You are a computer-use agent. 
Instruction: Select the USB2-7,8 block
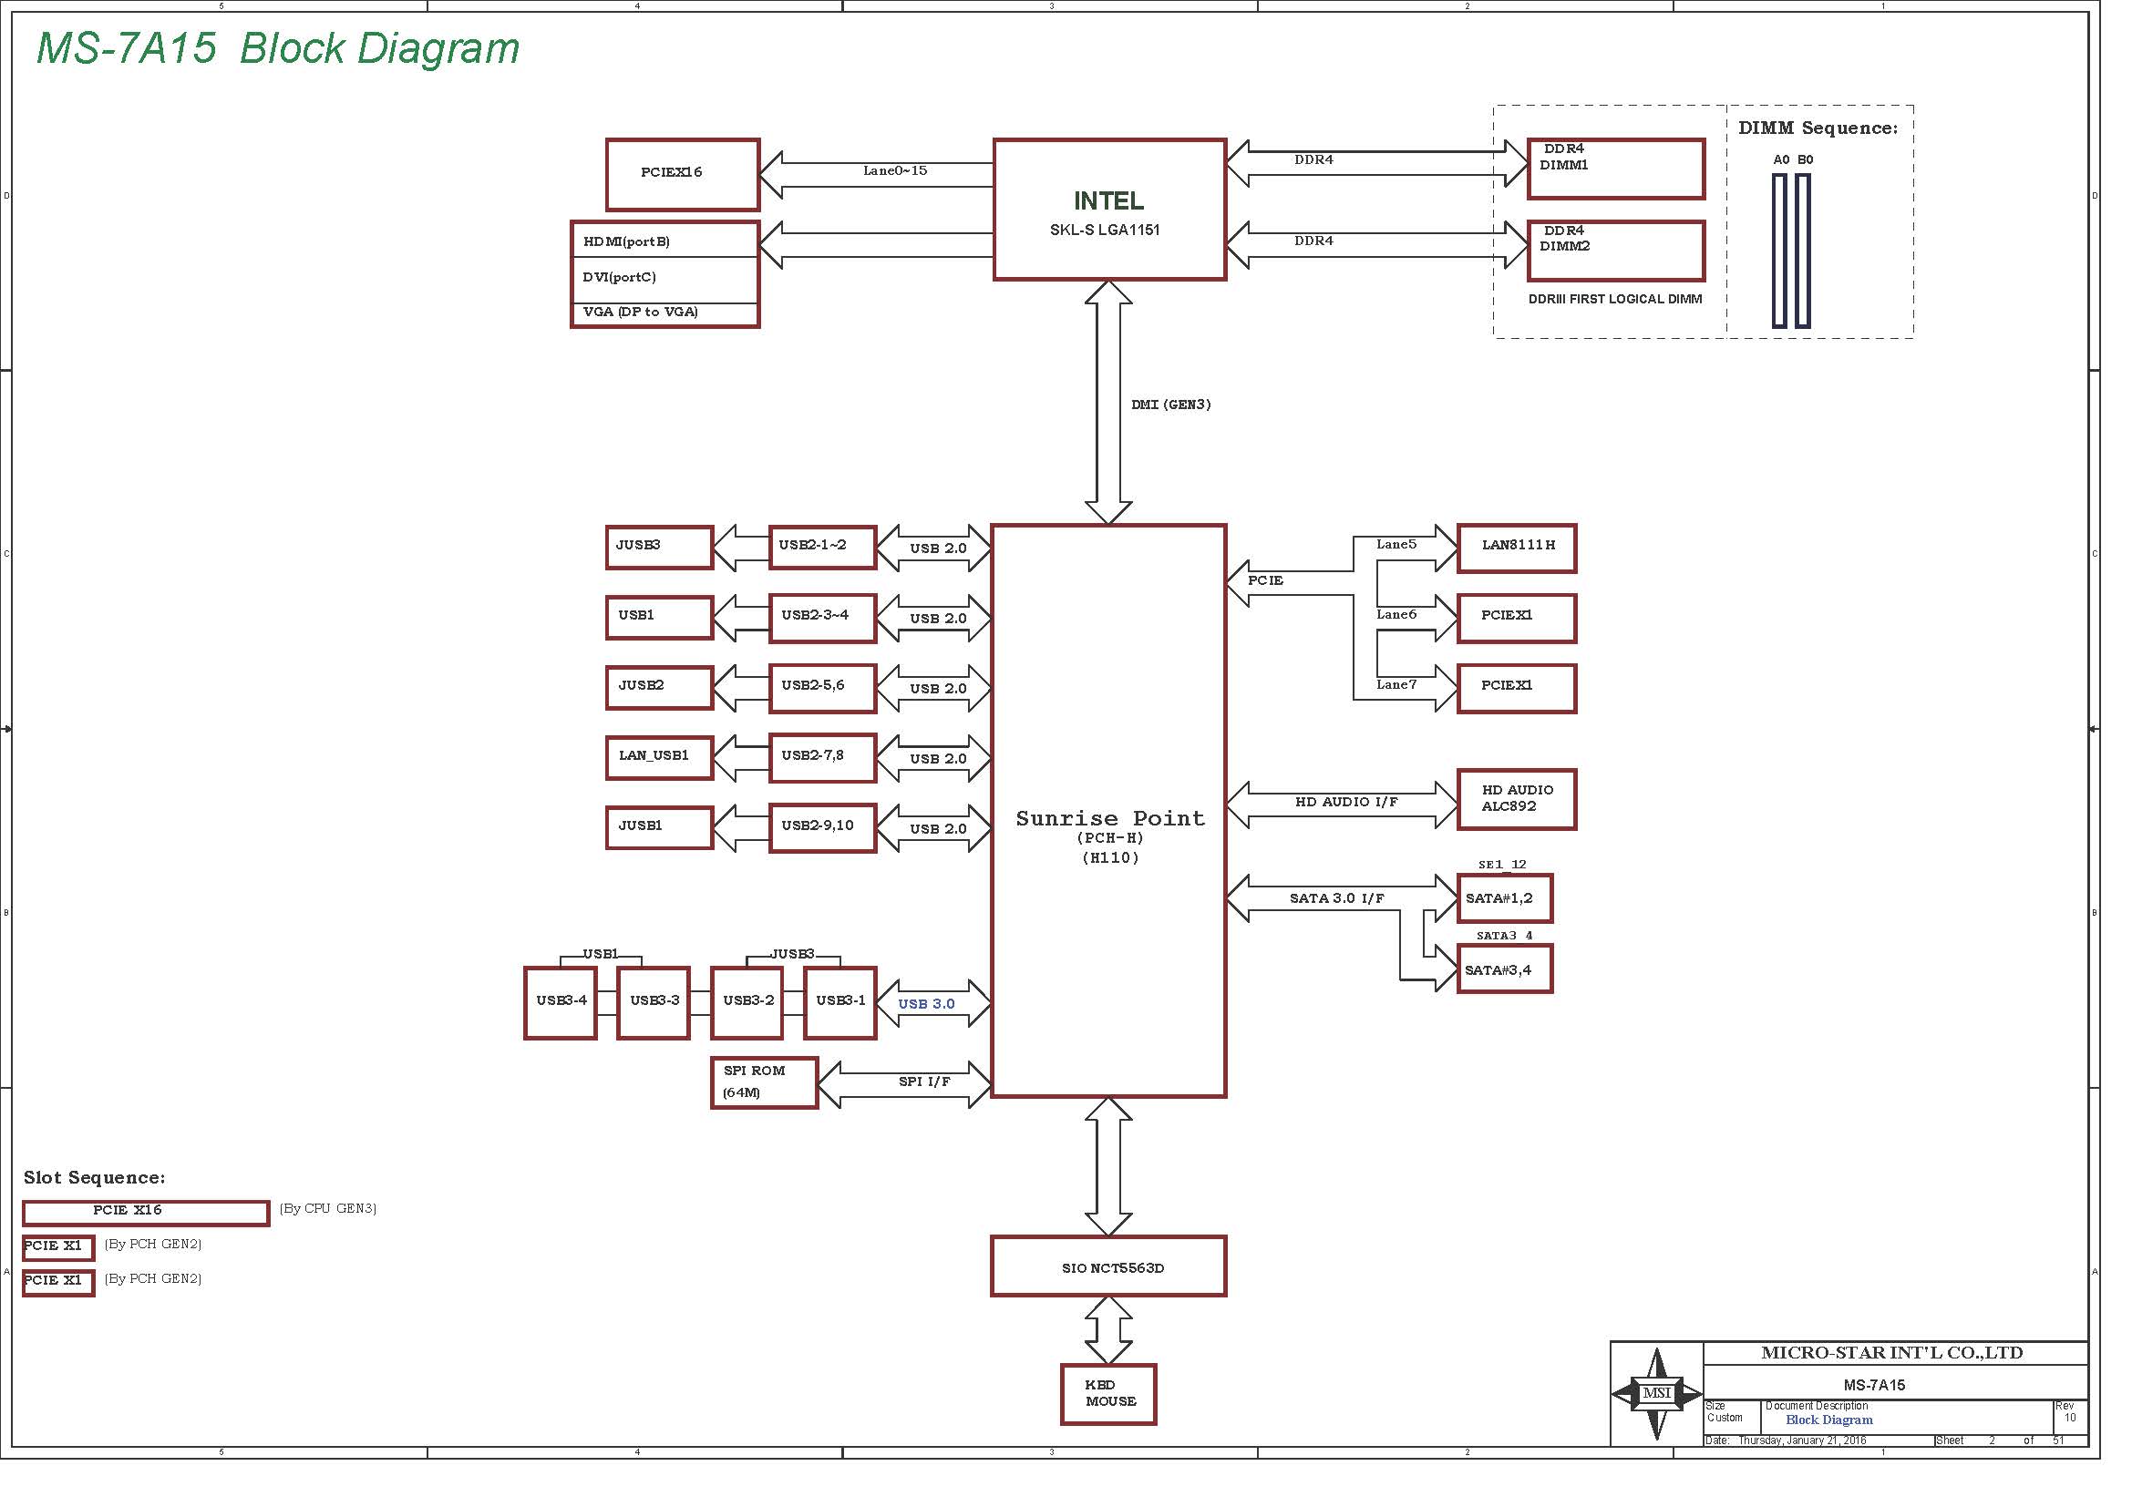(823, 757)
